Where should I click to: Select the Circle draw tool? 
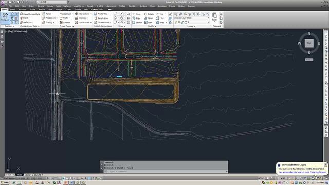coord(122,18)
